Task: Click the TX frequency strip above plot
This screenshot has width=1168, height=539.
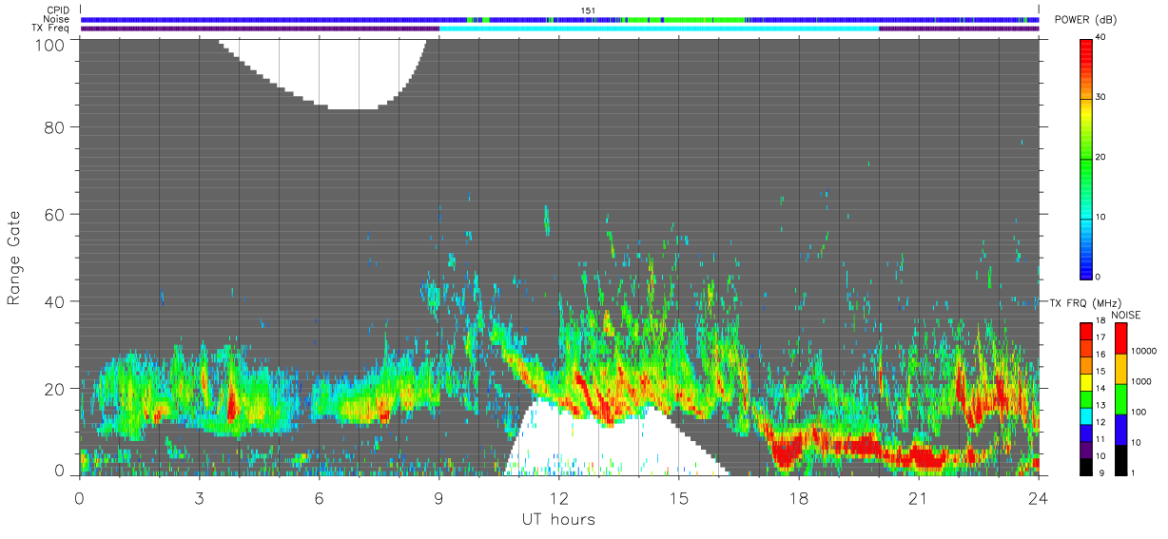Action: point(559,29)
